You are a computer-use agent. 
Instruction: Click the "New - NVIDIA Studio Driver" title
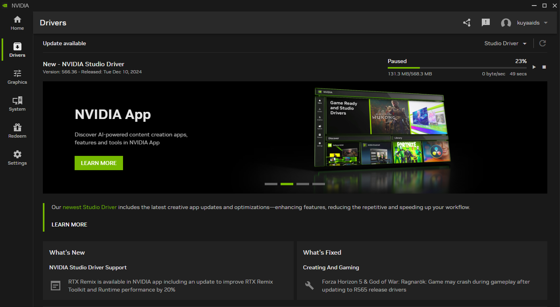click(83, 64)
